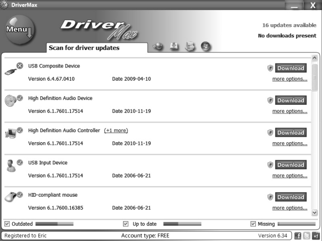Click the No downloads present text
322x241 pixels.
287,36
